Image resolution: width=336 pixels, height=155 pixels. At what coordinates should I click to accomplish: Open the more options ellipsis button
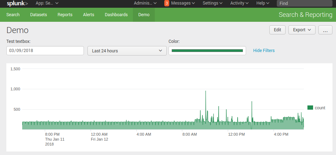[325, 30]
